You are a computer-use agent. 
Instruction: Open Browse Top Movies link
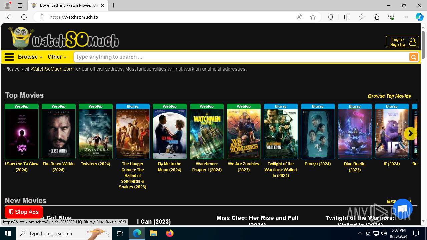[389, 96]
